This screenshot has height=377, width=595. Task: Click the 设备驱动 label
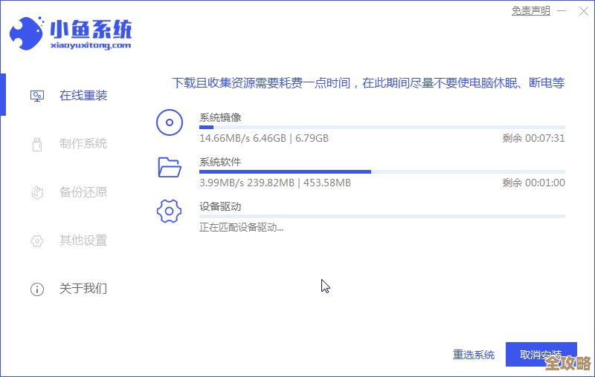tap(220, 206)
